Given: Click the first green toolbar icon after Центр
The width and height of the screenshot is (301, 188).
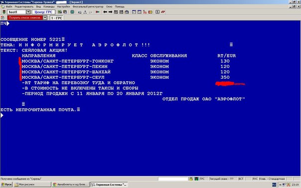Looking at the screenshot, I should (60, 12).
